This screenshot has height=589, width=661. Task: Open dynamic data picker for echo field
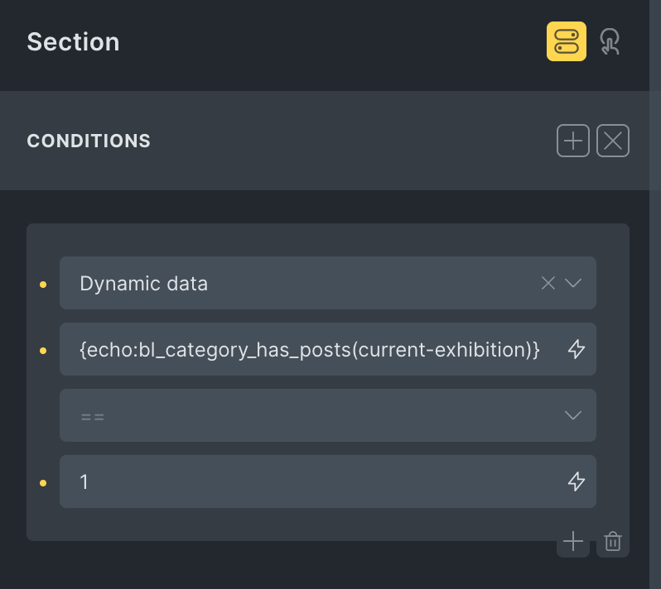pos(577,349)
